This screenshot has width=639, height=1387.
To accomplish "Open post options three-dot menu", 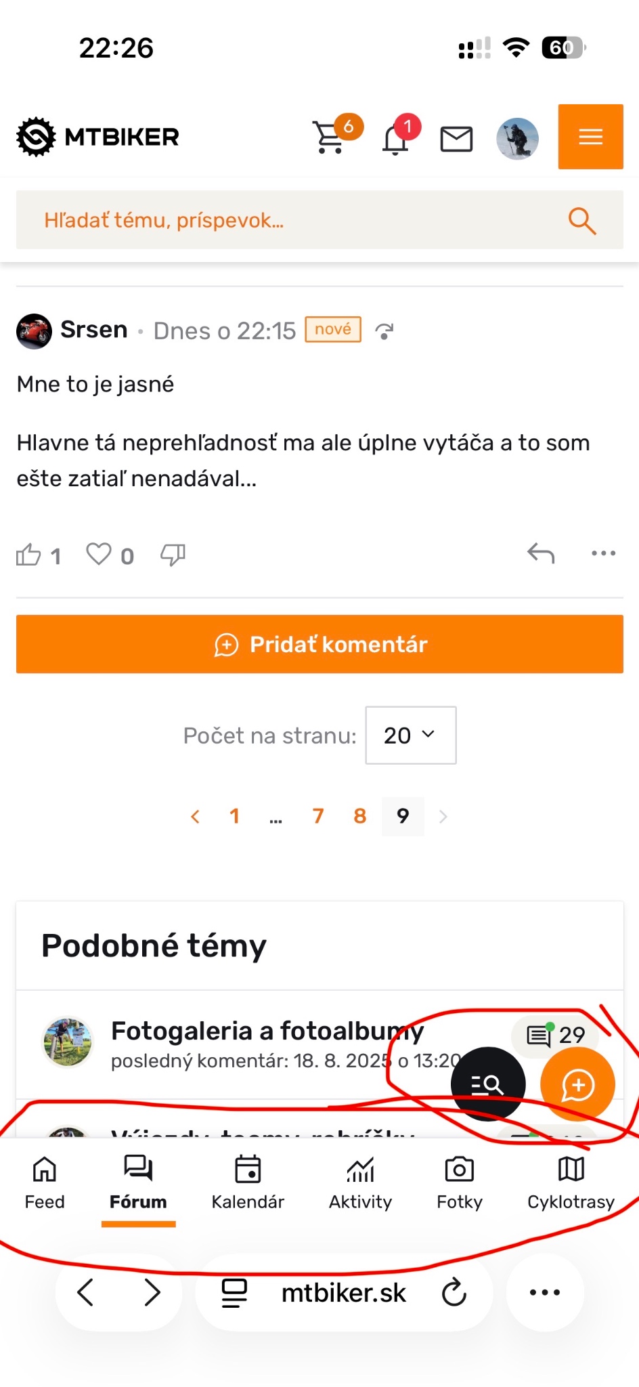I will point(603,553).
